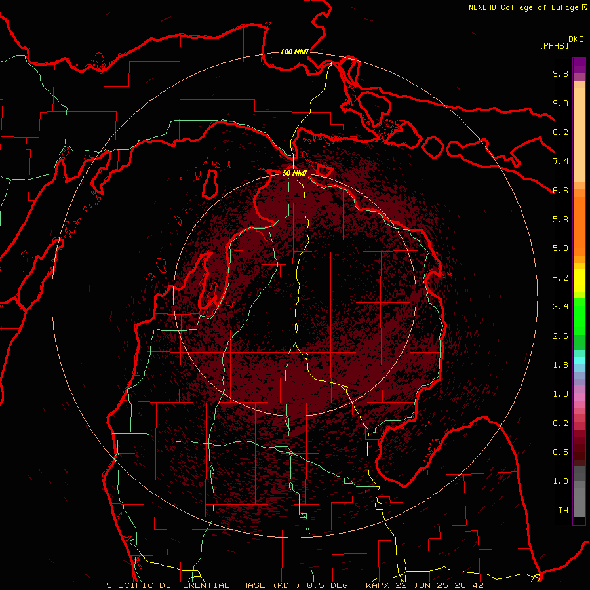Screen dimensions: 590x590
Task: Click the 2.6 scale value
Action: coord(560,336)
